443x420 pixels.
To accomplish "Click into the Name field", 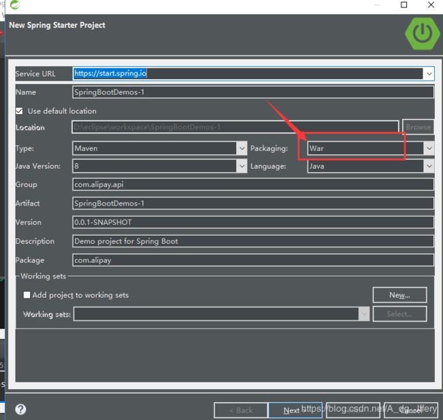I will pos(253,92).
